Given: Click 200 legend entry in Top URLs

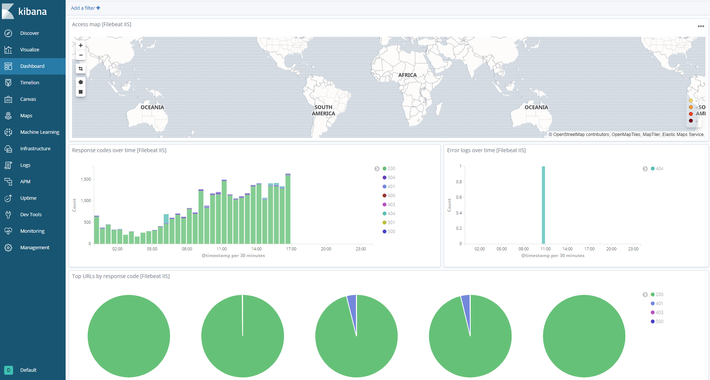Looking at the screenshot, I should pos(657,295).
